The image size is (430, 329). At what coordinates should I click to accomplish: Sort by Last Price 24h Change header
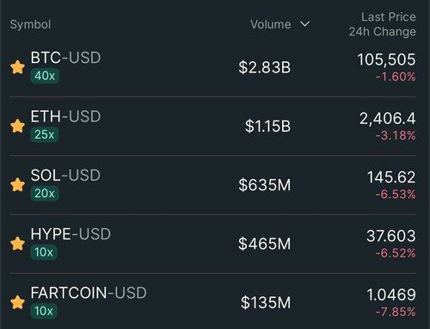383,24
